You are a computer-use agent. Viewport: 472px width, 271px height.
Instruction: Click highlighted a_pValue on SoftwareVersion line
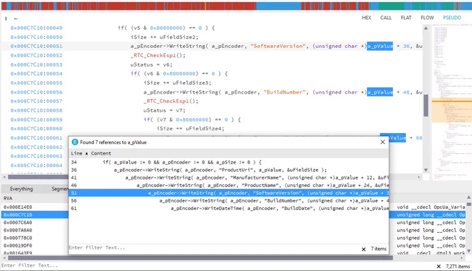[380, 46]
